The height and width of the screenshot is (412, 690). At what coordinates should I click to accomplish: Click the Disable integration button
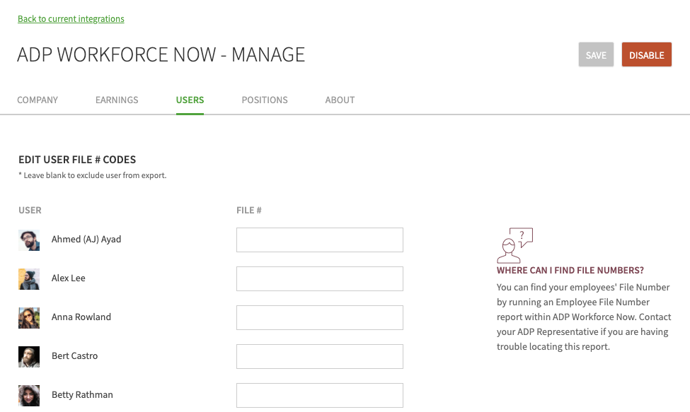(x=646, y=55)
